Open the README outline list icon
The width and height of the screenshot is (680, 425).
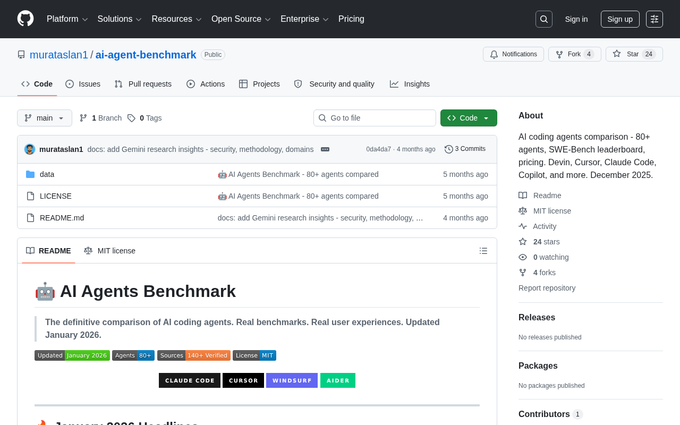click(x=483, y=251)
